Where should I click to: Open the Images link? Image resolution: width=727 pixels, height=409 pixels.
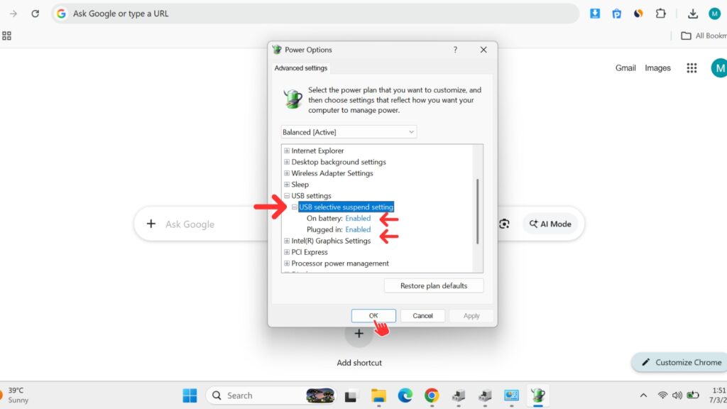[657, 67]
